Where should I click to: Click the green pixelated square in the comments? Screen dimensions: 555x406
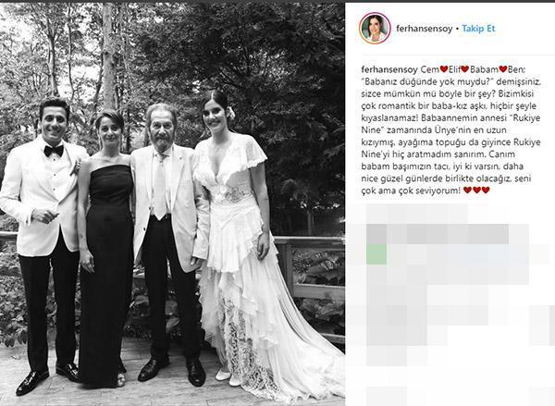376,254
